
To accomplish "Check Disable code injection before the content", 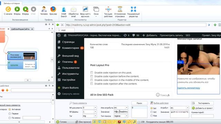I will tap(92, 76).
